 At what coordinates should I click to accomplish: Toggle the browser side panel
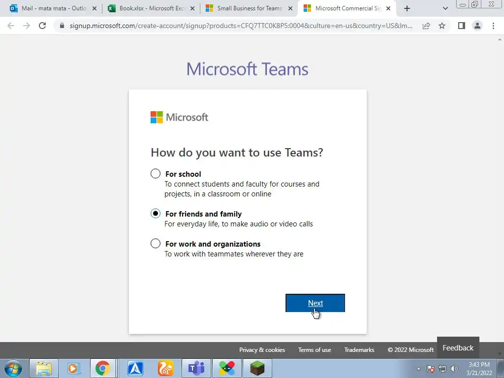click(462, 26)
